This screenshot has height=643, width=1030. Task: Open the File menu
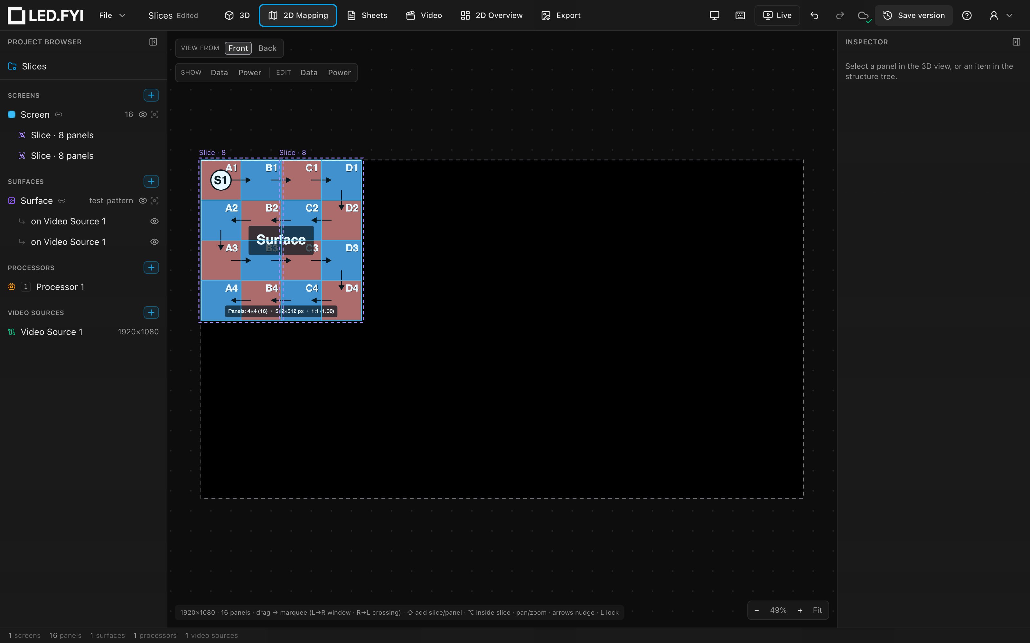tap(112, 15)
